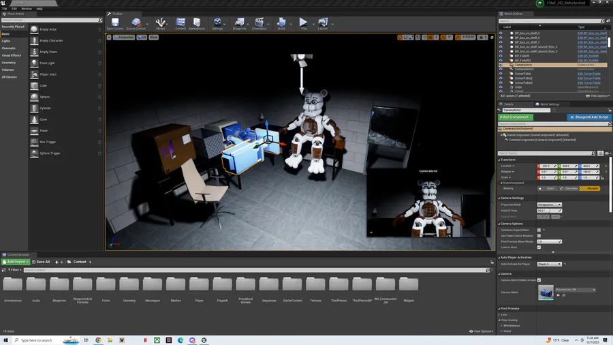Click Save All in the Content Browser

41,262
